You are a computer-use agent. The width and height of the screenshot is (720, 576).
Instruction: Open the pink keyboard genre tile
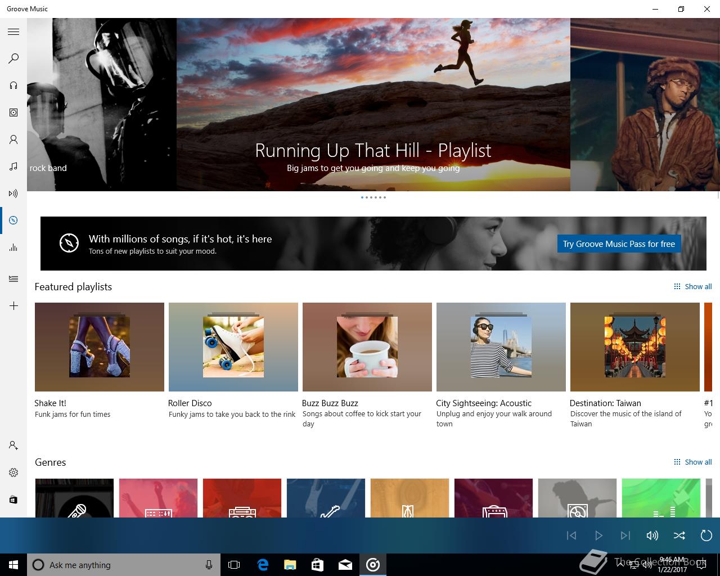(158, 498)
